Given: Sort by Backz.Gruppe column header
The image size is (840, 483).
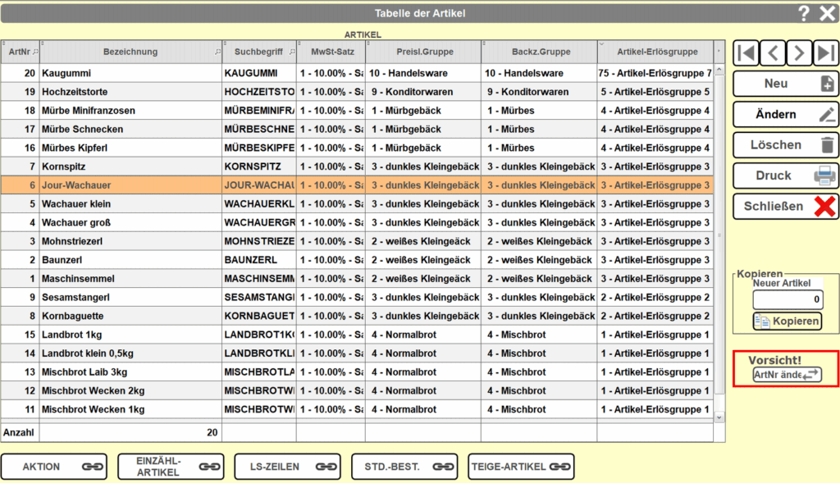Looking at the screenshot, I should click(x=540, y=52).
